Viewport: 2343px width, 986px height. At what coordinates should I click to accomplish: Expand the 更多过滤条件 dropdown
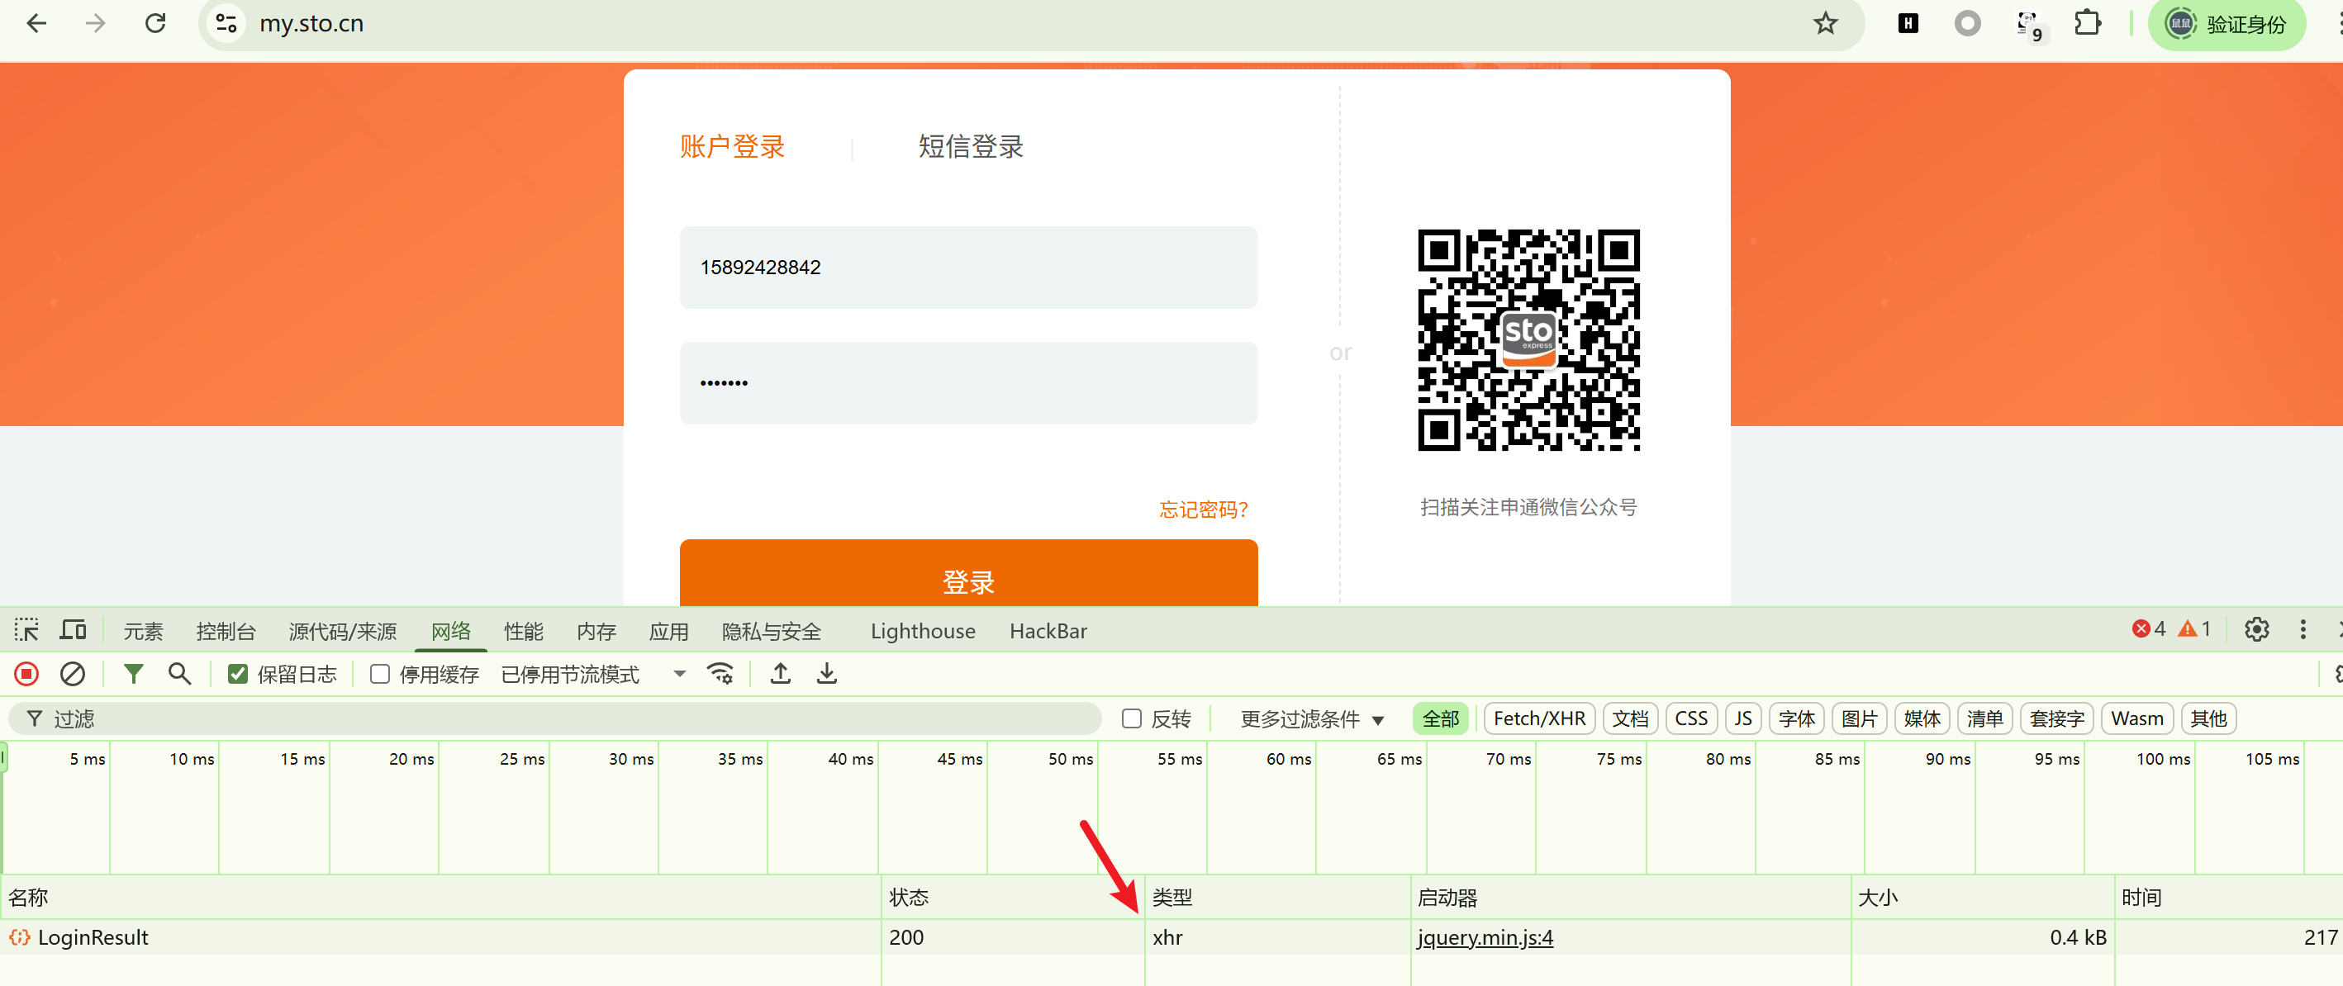1310,718
